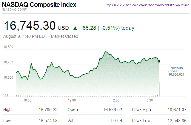Click the 10:00 time axis label
The image size is (191, 125).
(x=27, y=101)
